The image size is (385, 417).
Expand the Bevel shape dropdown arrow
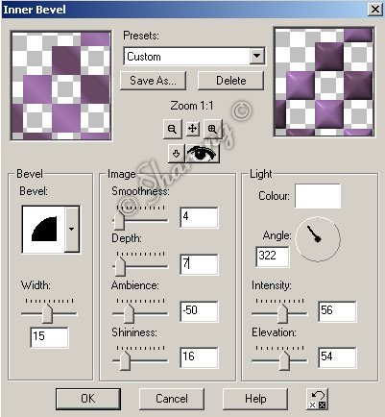pos(72,229)
